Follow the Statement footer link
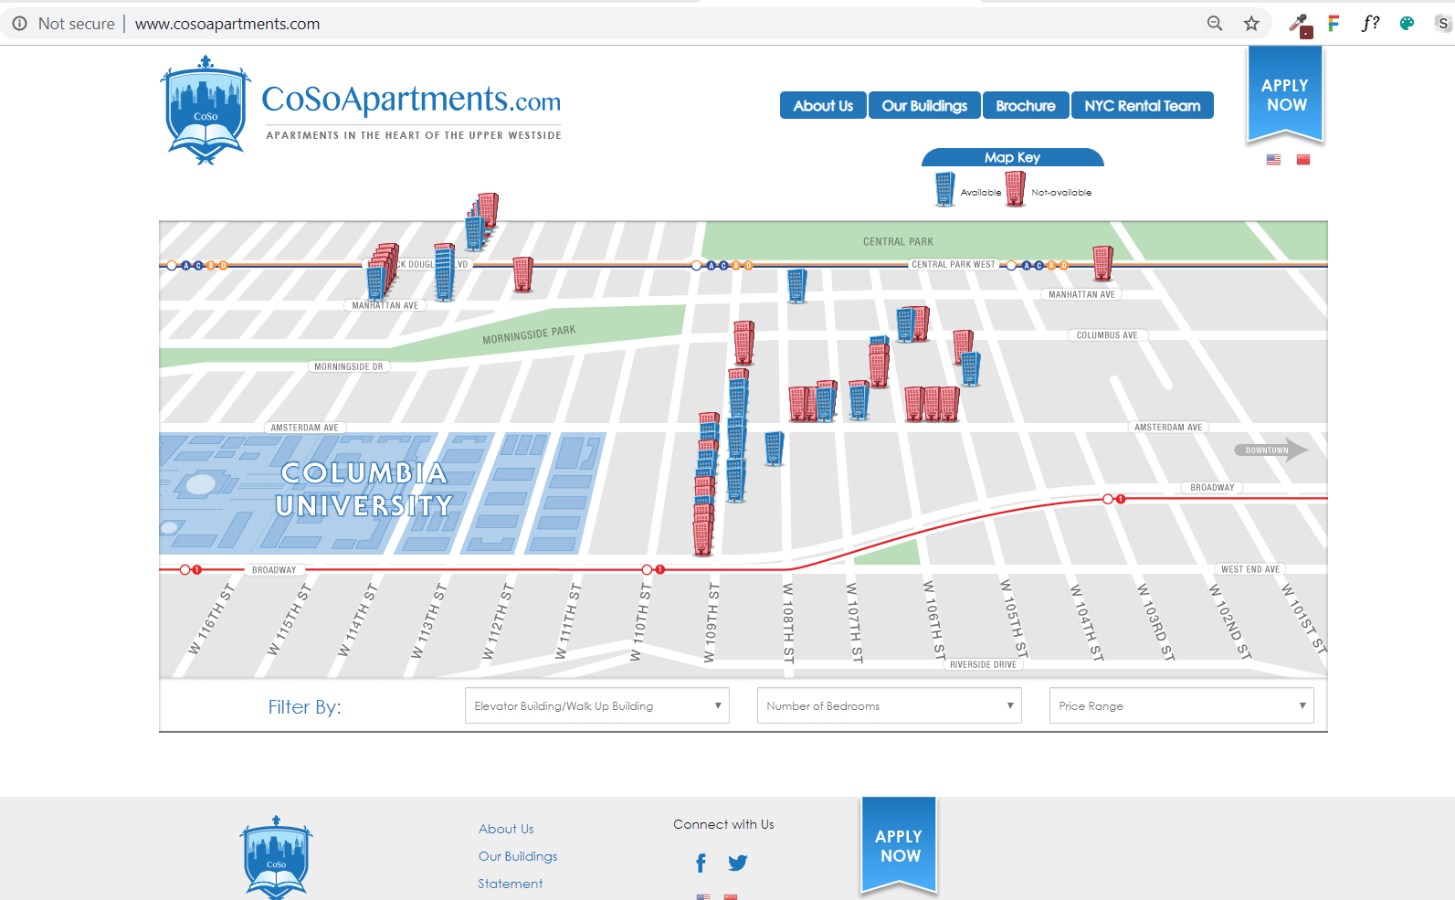 511,884
